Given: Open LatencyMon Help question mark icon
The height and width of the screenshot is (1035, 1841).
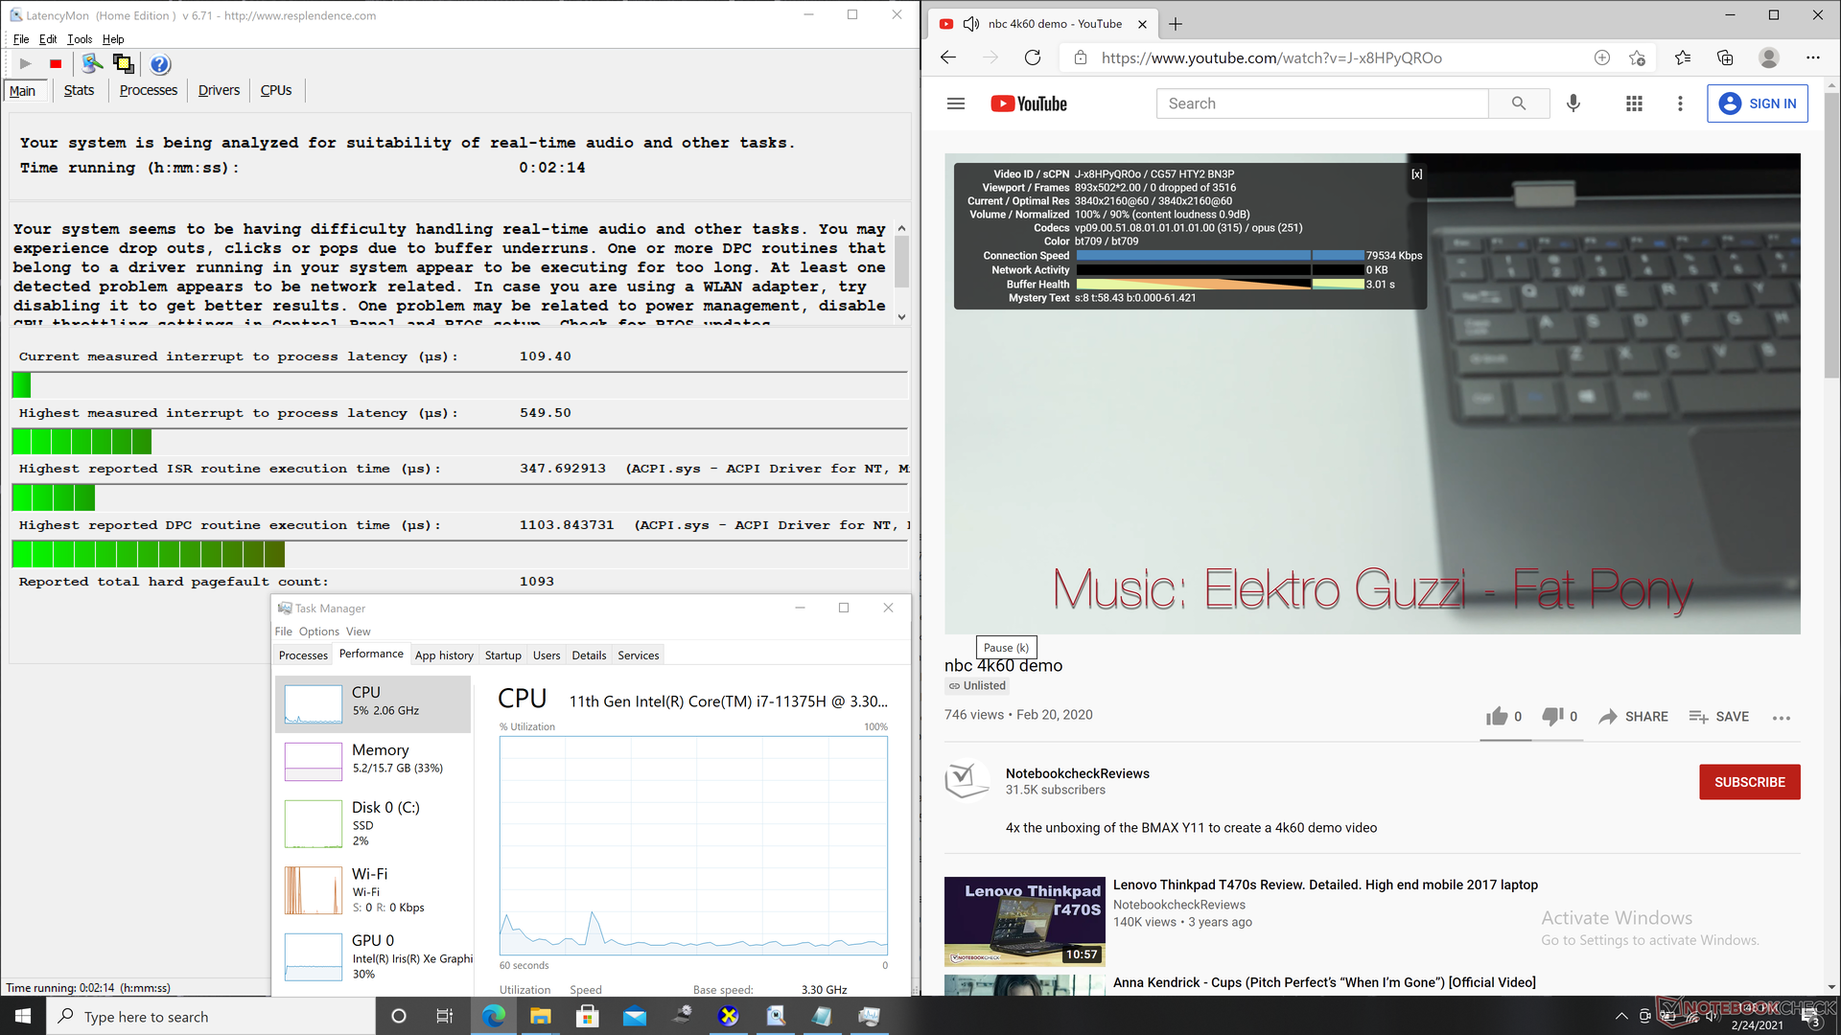Looking at the screenshot, I should (160, 64).
